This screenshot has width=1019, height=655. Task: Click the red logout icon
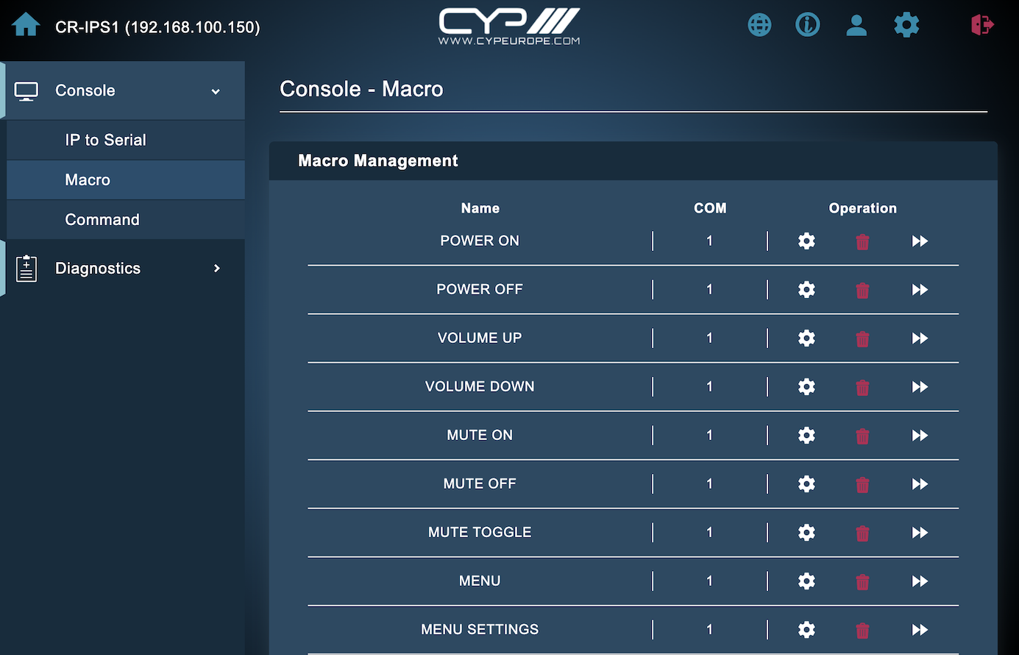pos(982,25)
